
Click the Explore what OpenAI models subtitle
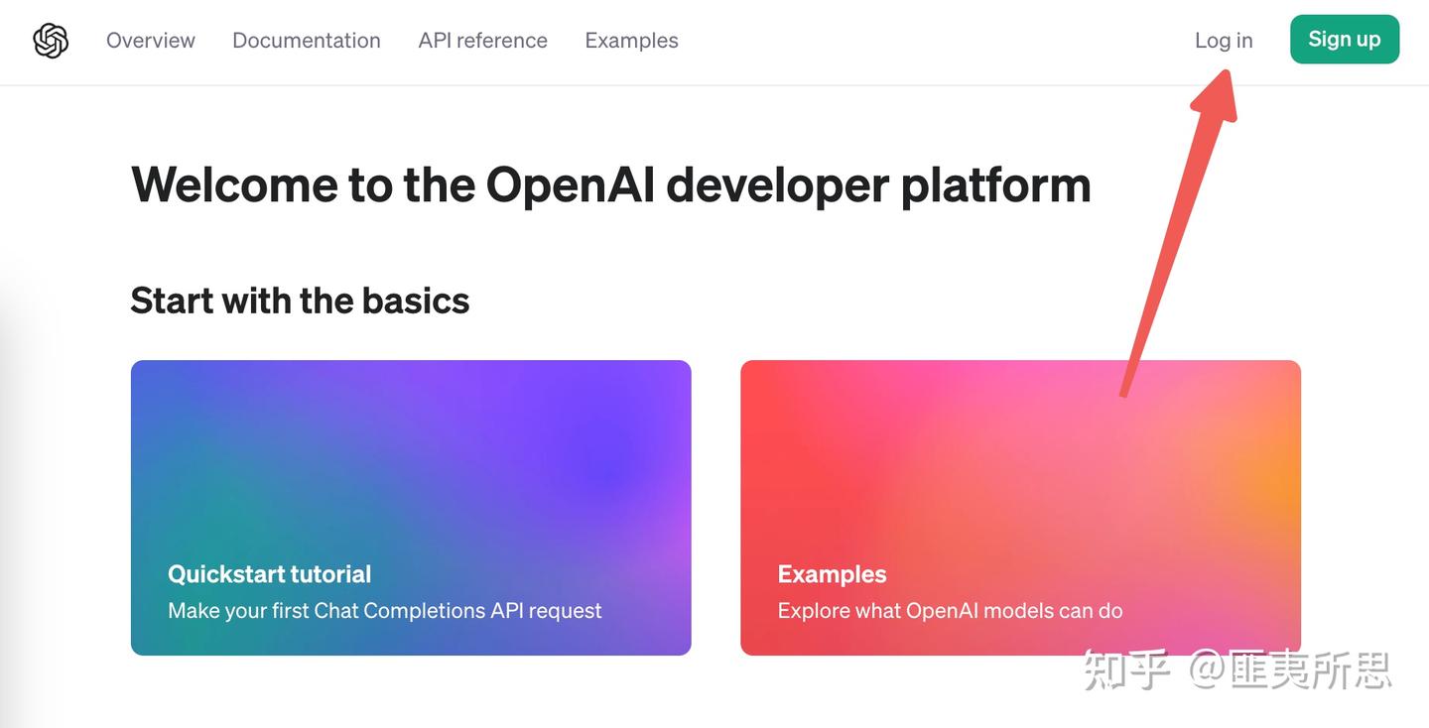[x=950, y=608]
